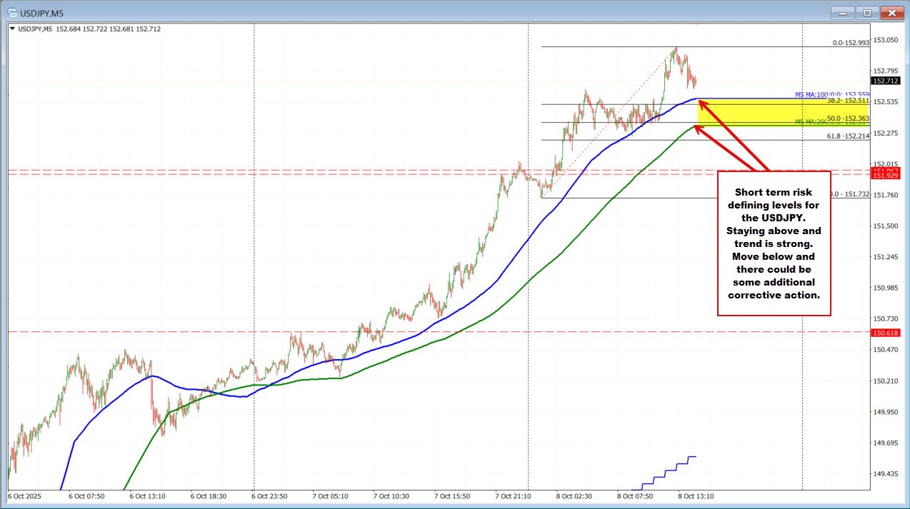Select the 38.2- 152.511 Fibonacci retracement label
The width and height of the screenshot is (910, 509).
pyautogui.click(x=847, y=101)
